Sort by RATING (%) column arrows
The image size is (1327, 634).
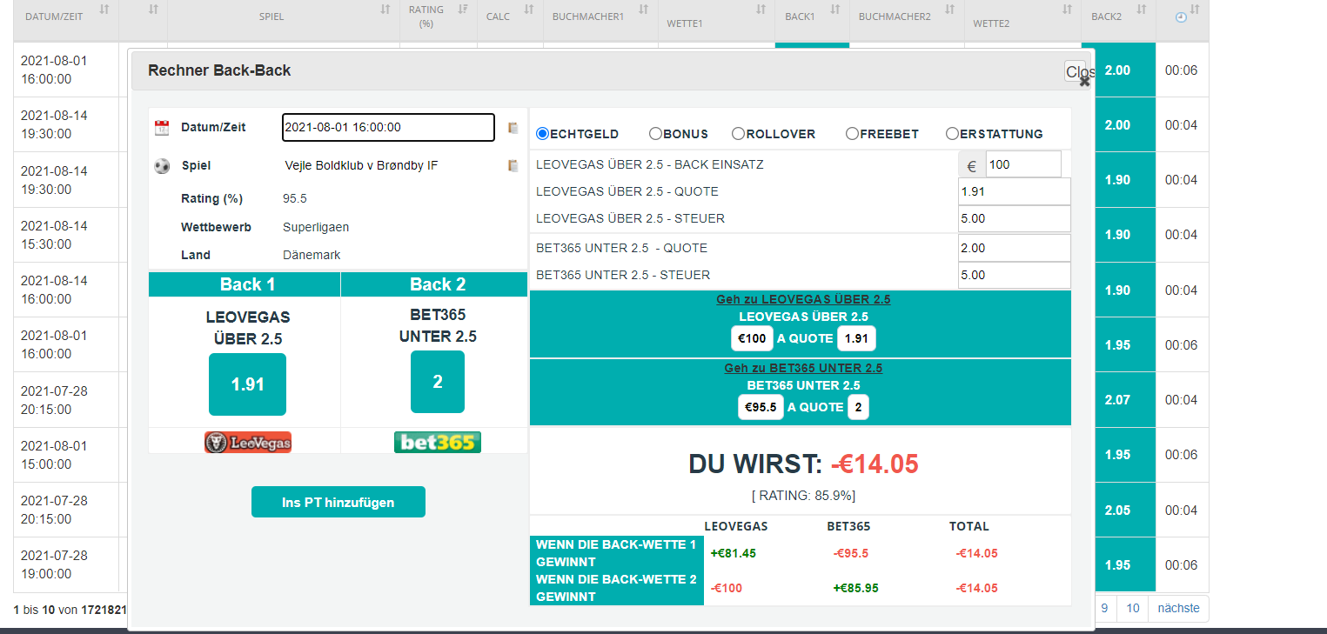(462, 10)
